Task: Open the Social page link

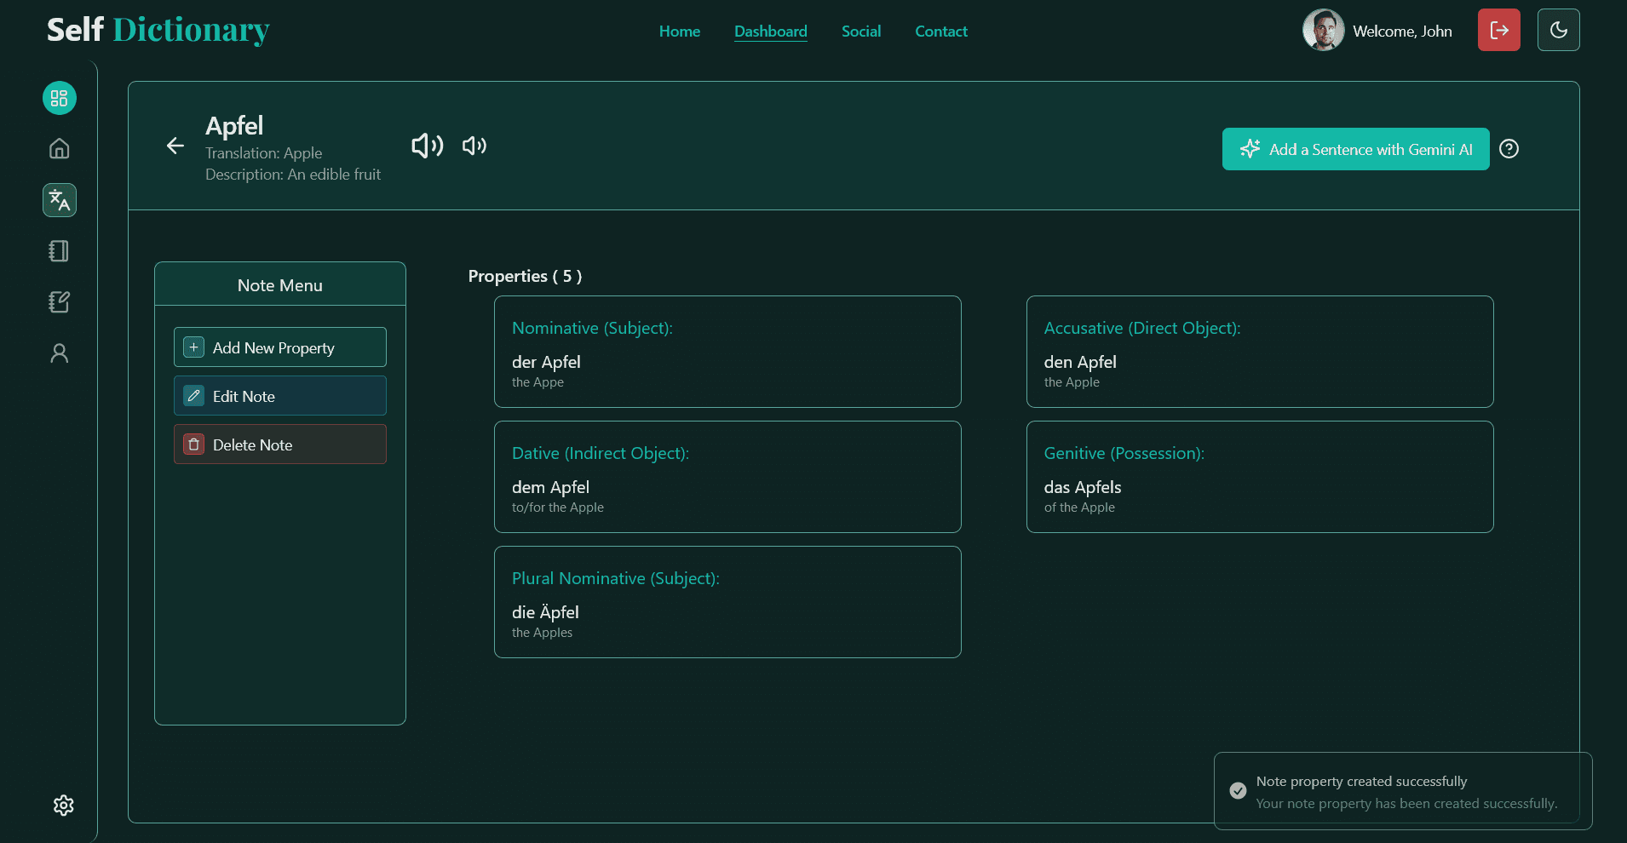Action: 860,32
